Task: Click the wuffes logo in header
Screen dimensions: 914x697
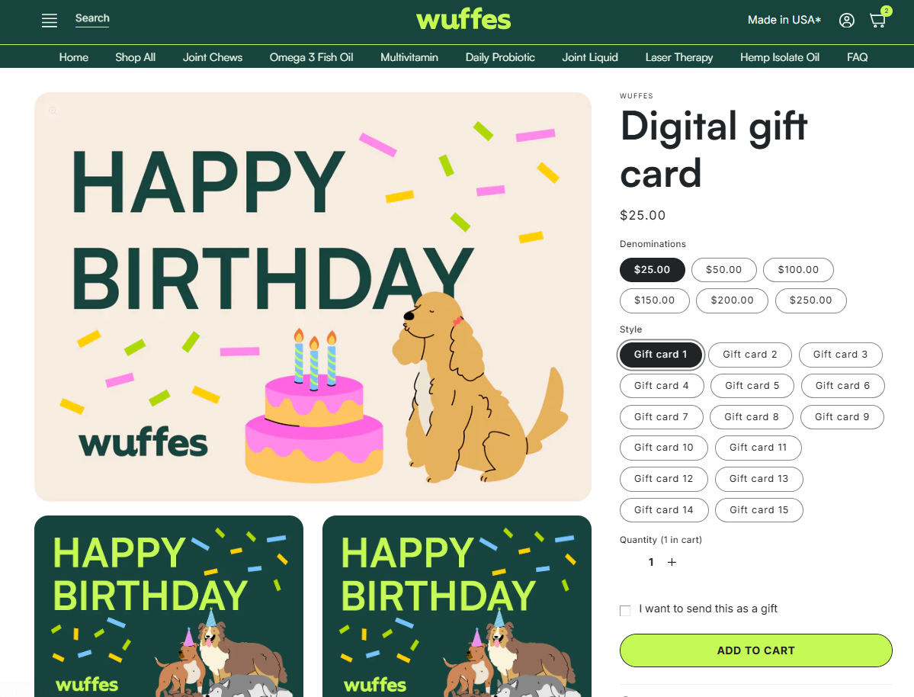Action: click(x=463, y=19)
